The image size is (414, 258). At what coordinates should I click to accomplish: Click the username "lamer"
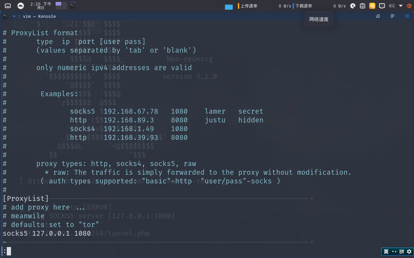coord(215,111)
